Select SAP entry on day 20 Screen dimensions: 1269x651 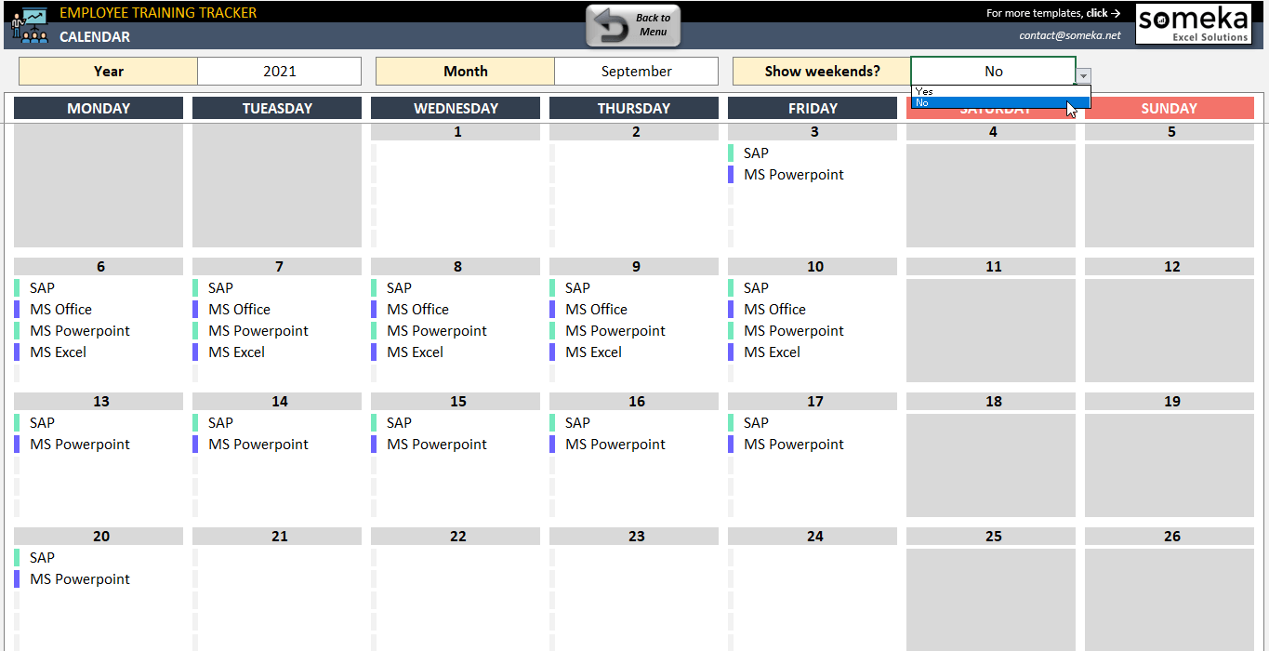click(42, 558)
